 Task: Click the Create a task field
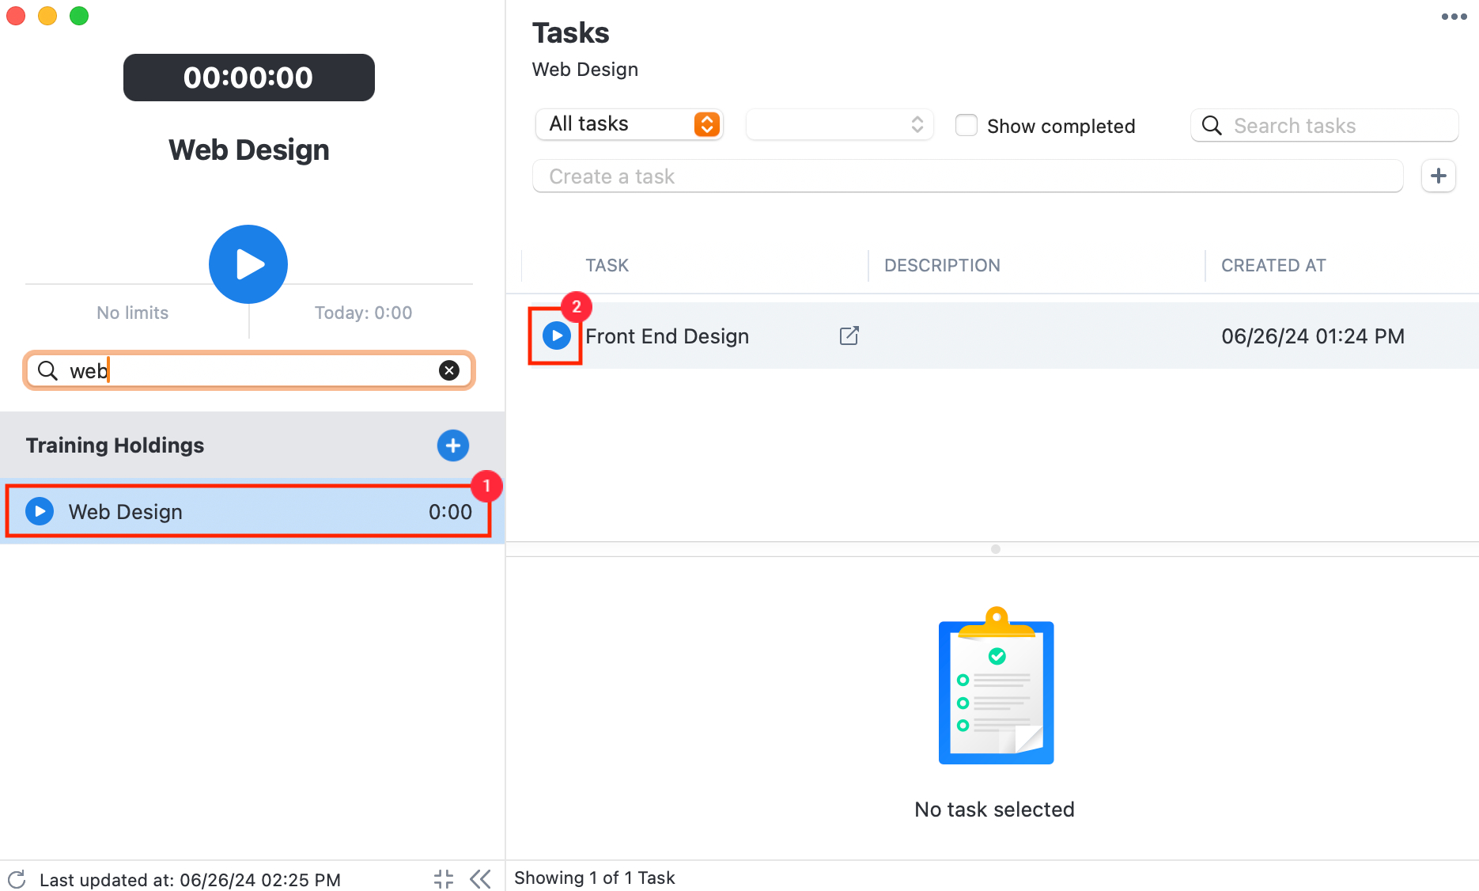[x=870, y=176]
